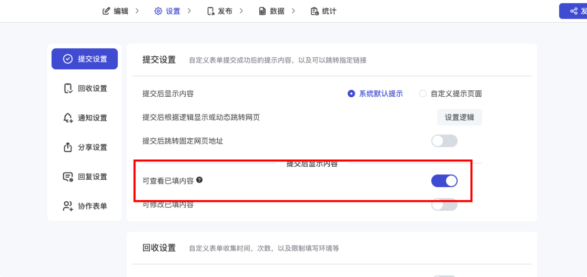Click the 提交设置 checkmark circle icon
This screenshot has width=587, height=277.
pyautogui.click(x=68, y=59)
